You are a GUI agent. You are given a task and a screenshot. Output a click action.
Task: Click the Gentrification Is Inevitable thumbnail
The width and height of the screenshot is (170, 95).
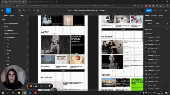pos(63,60)
